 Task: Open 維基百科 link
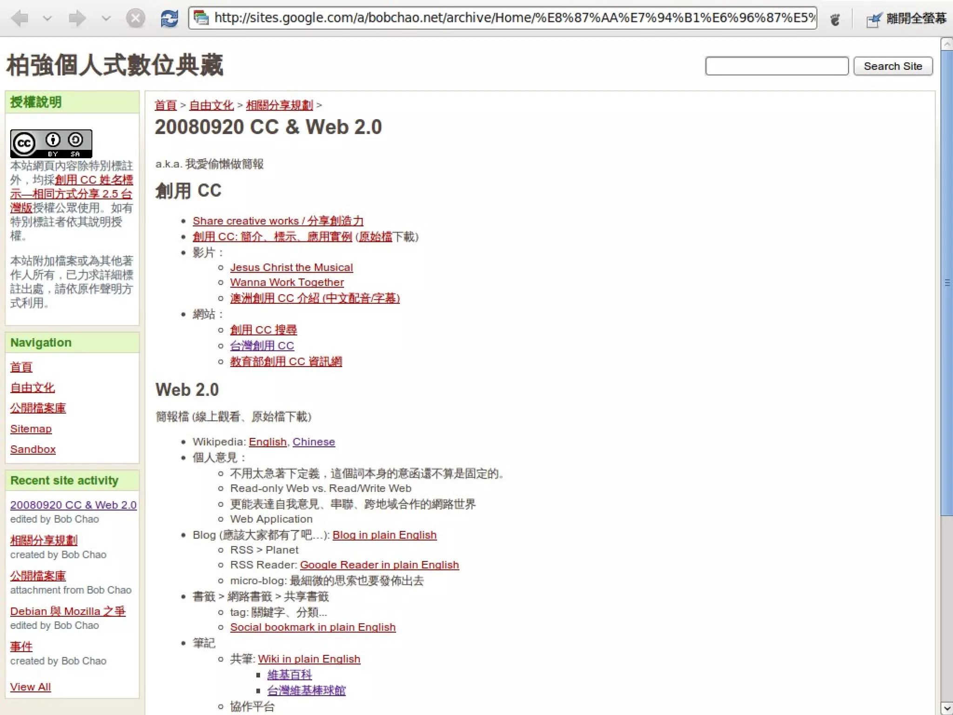[289, 675]
